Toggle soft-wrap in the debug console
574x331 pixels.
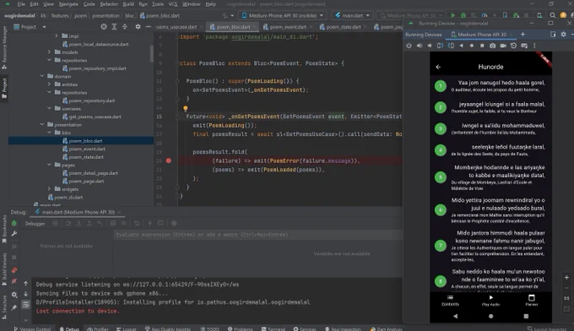click(x=25, y=304)
